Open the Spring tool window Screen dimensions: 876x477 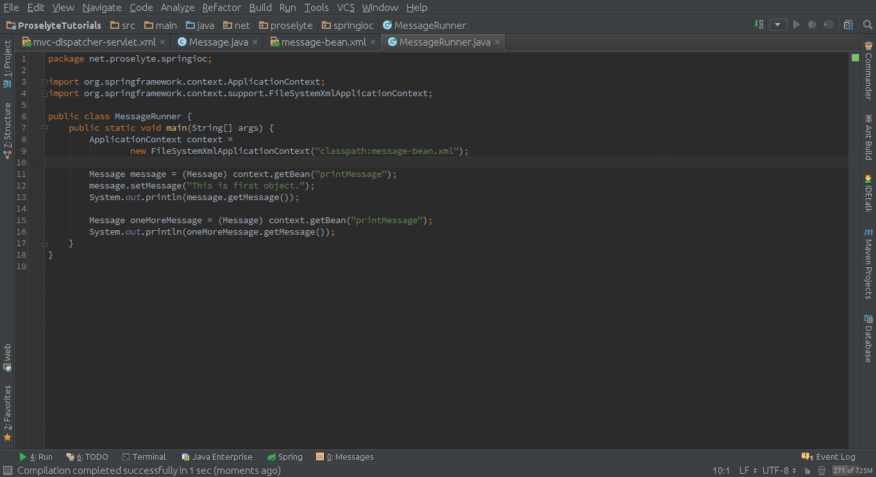tap(285, 456)
